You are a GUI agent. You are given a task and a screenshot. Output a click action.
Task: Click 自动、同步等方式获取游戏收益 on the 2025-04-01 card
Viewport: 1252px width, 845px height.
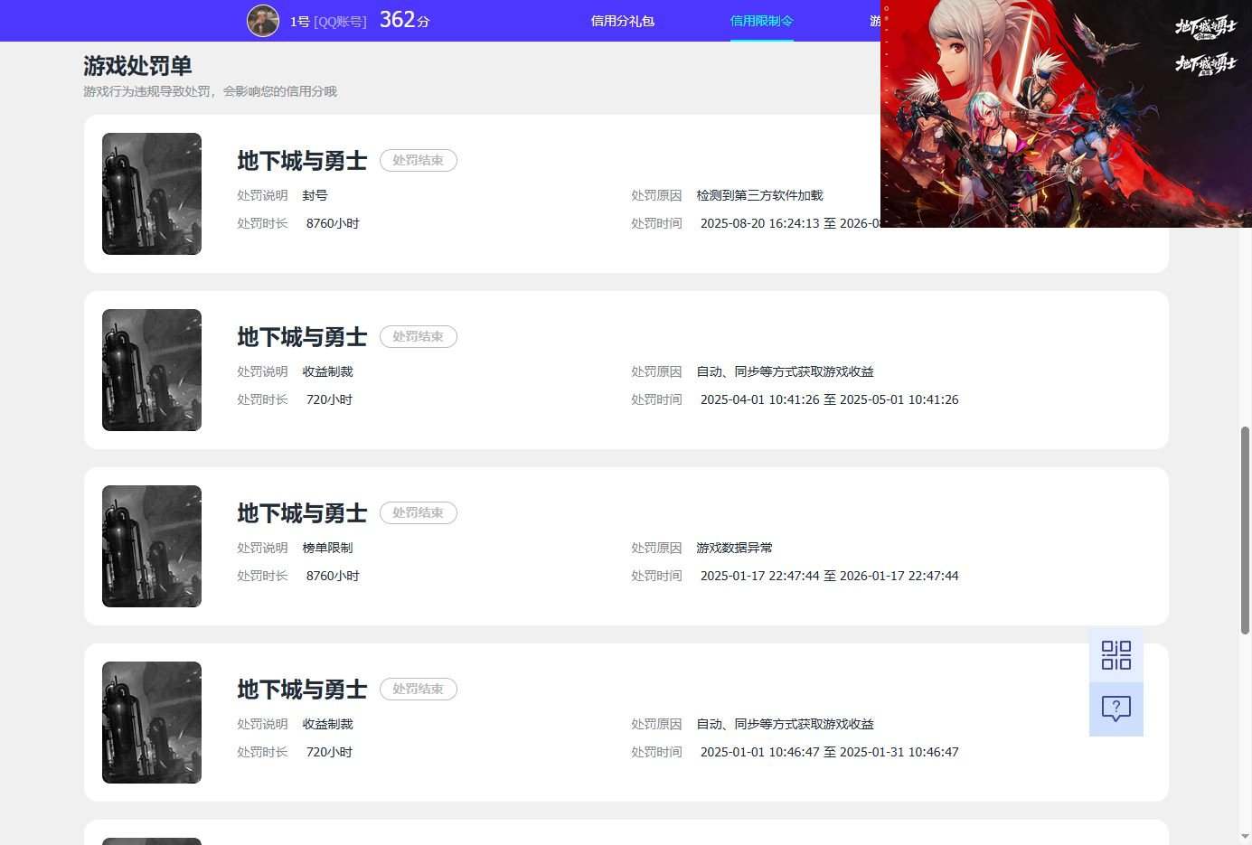click(786, 371)
